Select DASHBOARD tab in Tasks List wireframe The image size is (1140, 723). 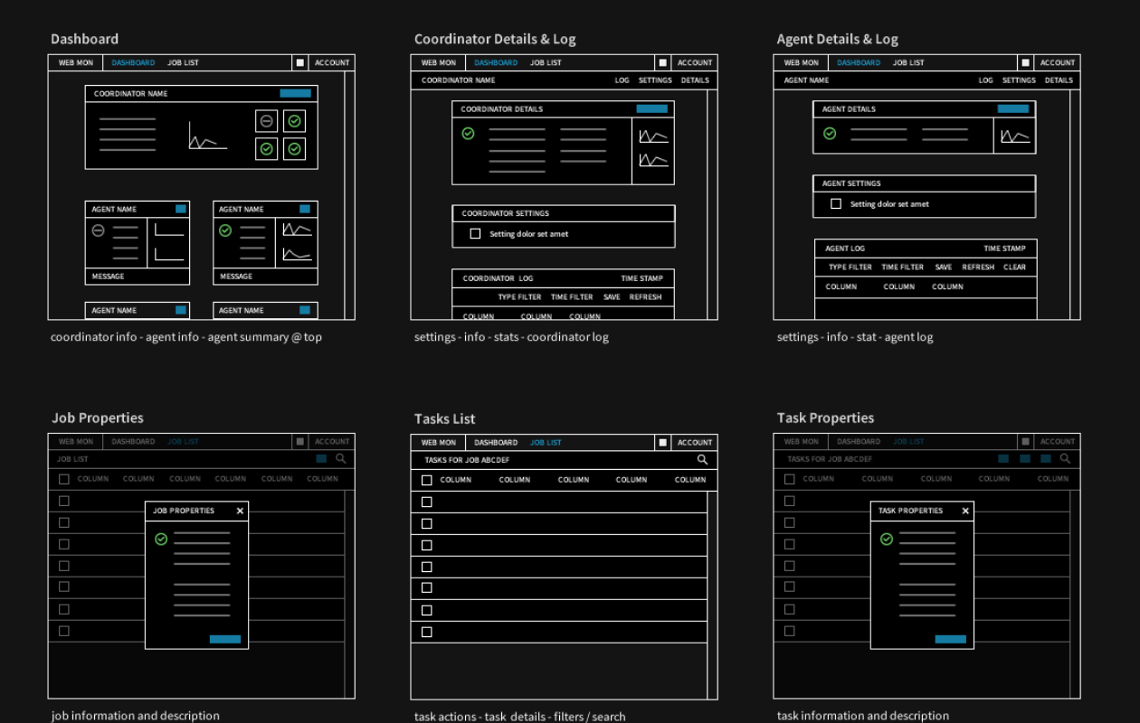(496, 443)
